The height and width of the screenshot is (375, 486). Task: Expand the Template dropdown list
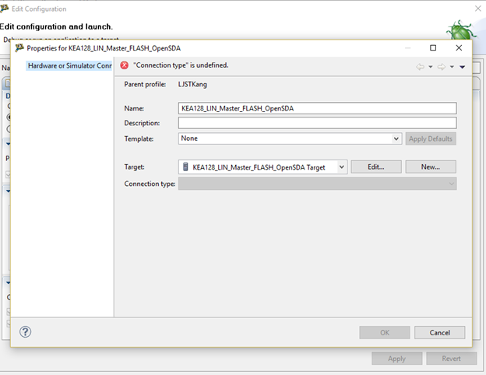[x=396, y=138]
